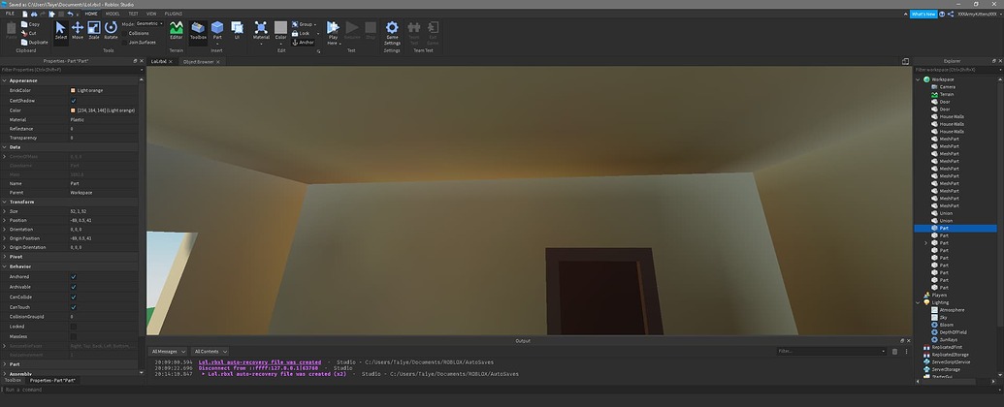Viewport: 1004px width, 407px height.
Task: Switch to the TEST ribbon tab
Action: coord(133,14)
